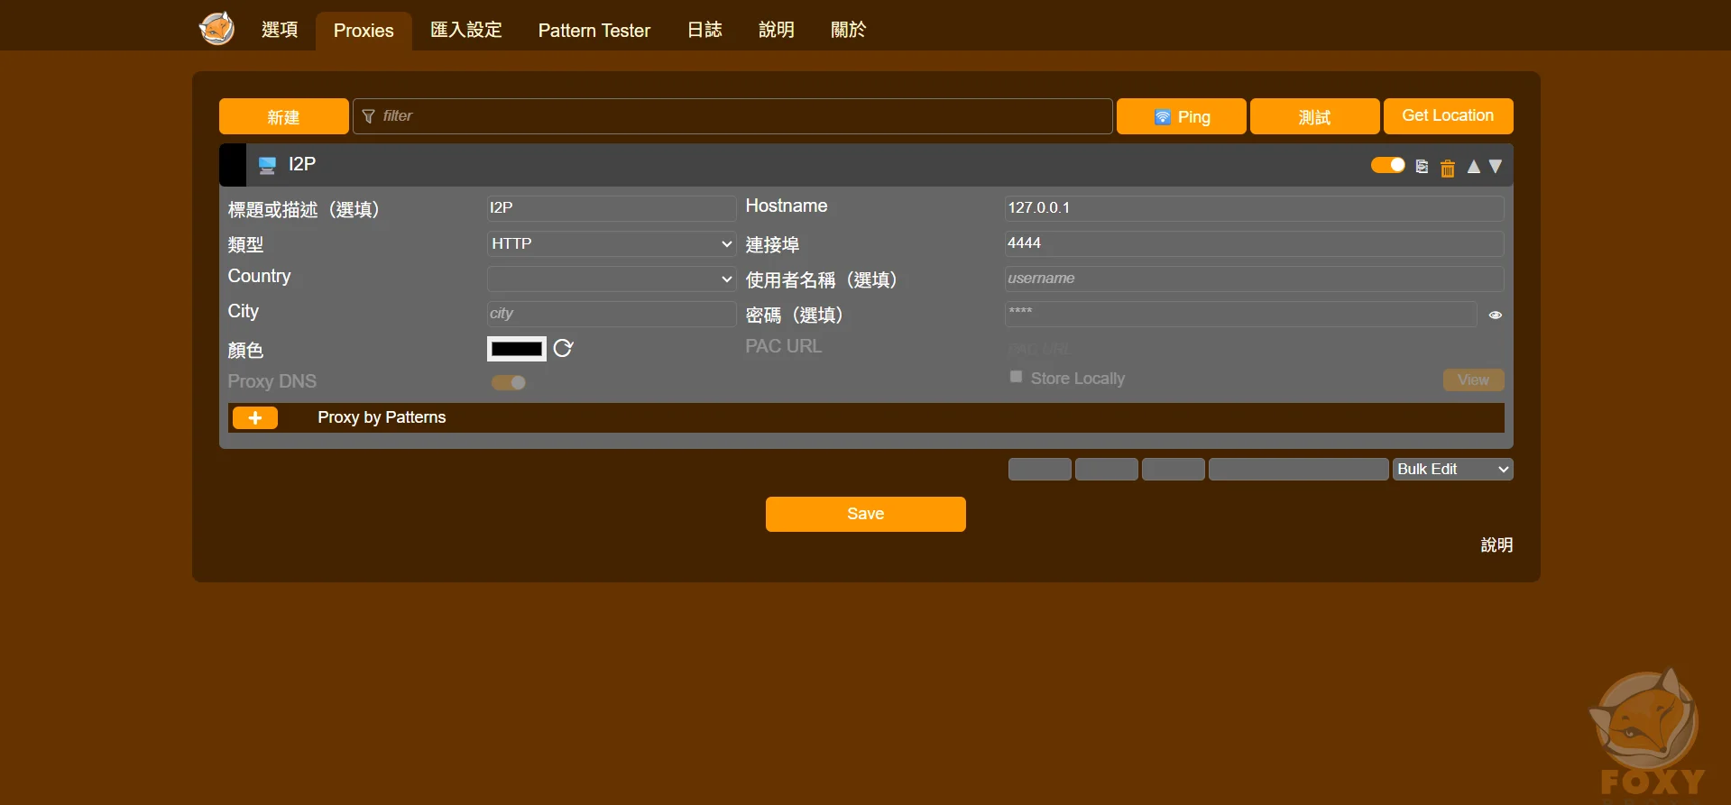Add a pattern with the plus button
Screen dimensions: 1731x805
tap(255, 417)
